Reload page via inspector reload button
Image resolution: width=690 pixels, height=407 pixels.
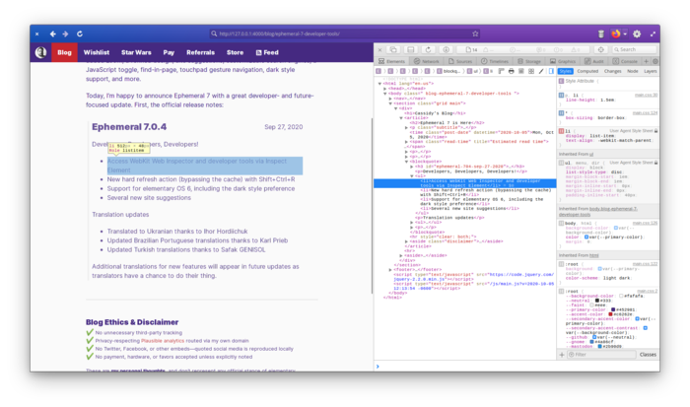coord(428,49)
